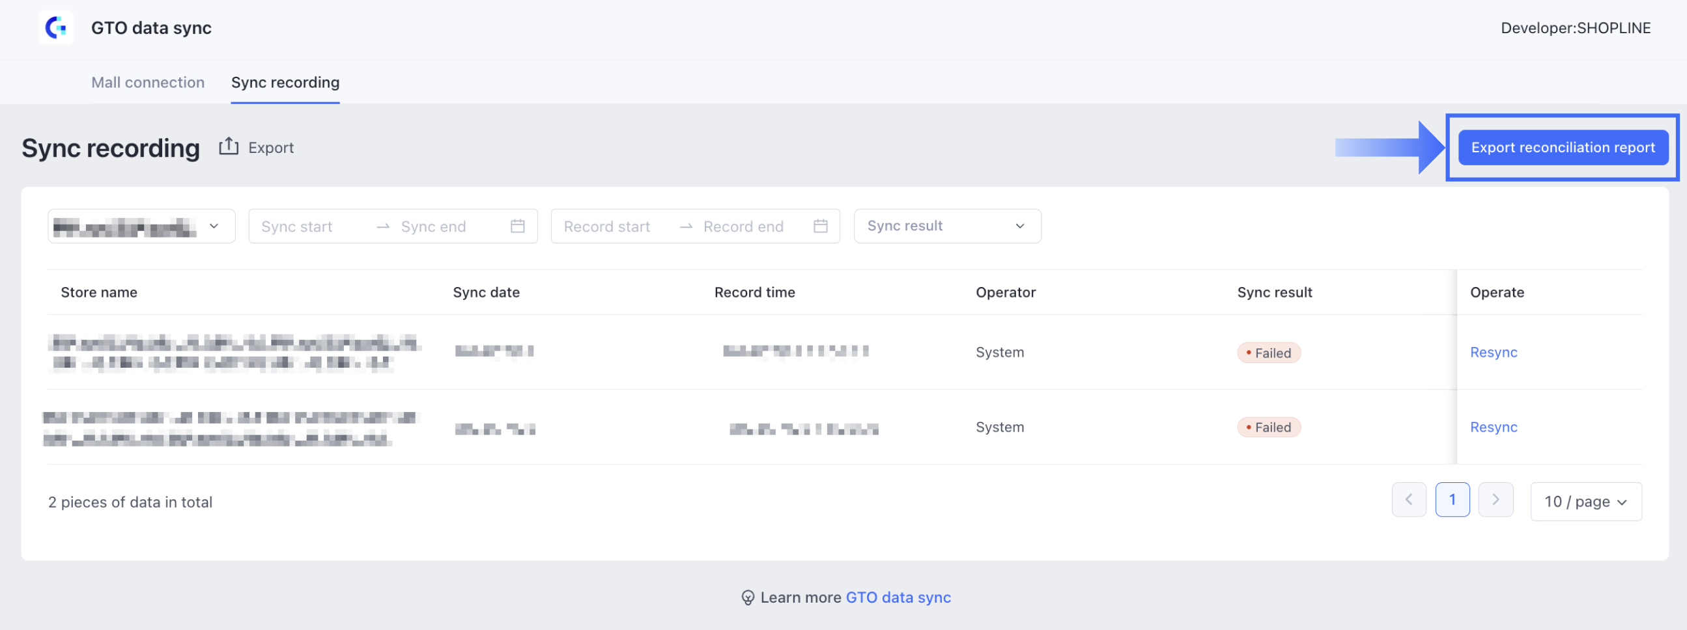Open the 10 / page size selector
The height and width of the screenshot is (630, 1687).
tap(1585, 501)
